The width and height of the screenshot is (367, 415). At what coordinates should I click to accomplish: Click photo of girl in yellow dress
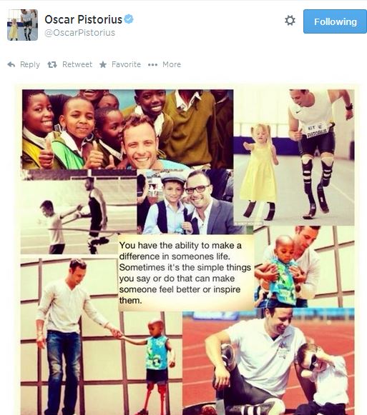[x=294, y=157]
